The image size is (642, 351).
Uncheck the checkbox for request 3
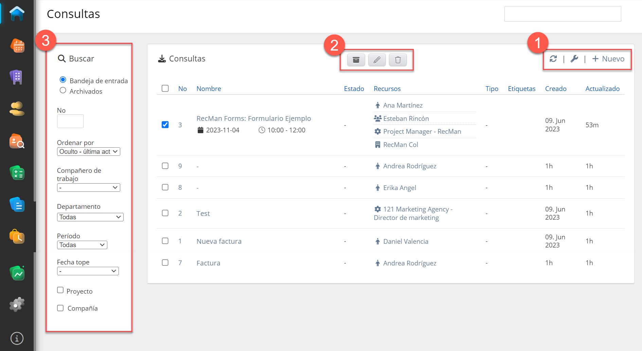coord(165,125)
